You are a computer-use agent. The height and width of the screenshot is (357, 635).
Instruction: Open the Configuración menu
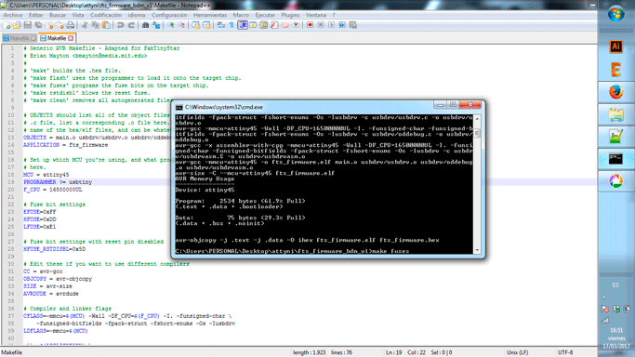[169, 15]
